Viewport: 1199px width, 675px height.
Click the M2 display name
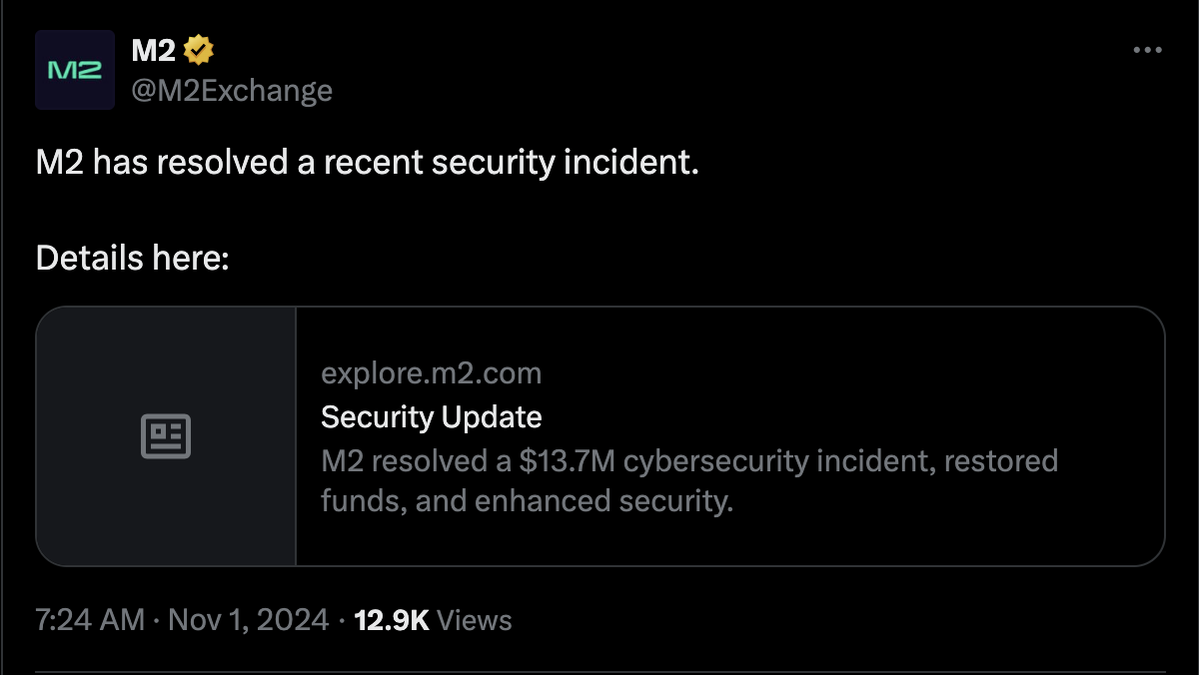click(154, 49)
